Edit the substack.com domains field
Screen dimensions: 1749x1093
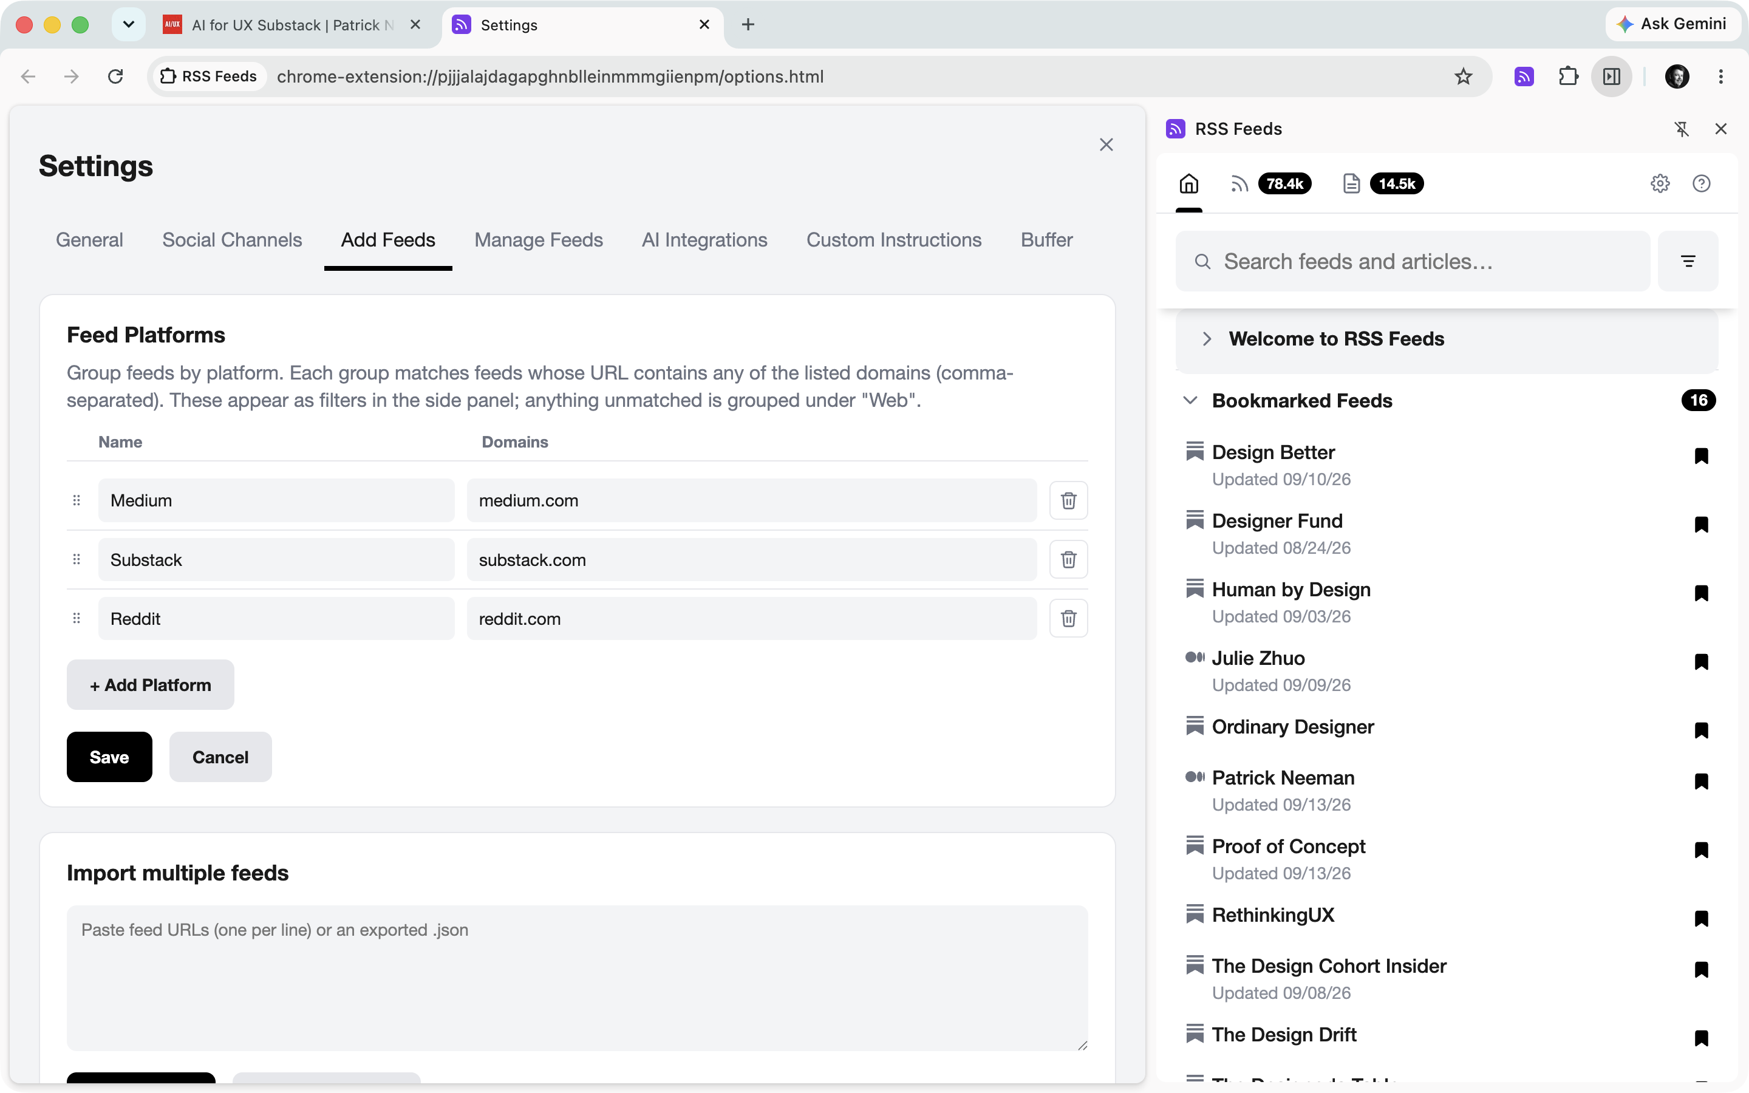(x=752, y=559)
